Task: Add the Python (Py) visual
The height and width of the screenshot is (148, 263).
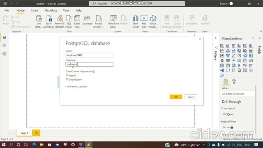Action: coord(245,65)
